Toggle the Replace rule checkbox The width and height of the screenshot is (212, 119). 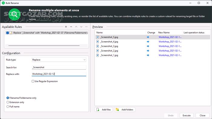(8, 33)
